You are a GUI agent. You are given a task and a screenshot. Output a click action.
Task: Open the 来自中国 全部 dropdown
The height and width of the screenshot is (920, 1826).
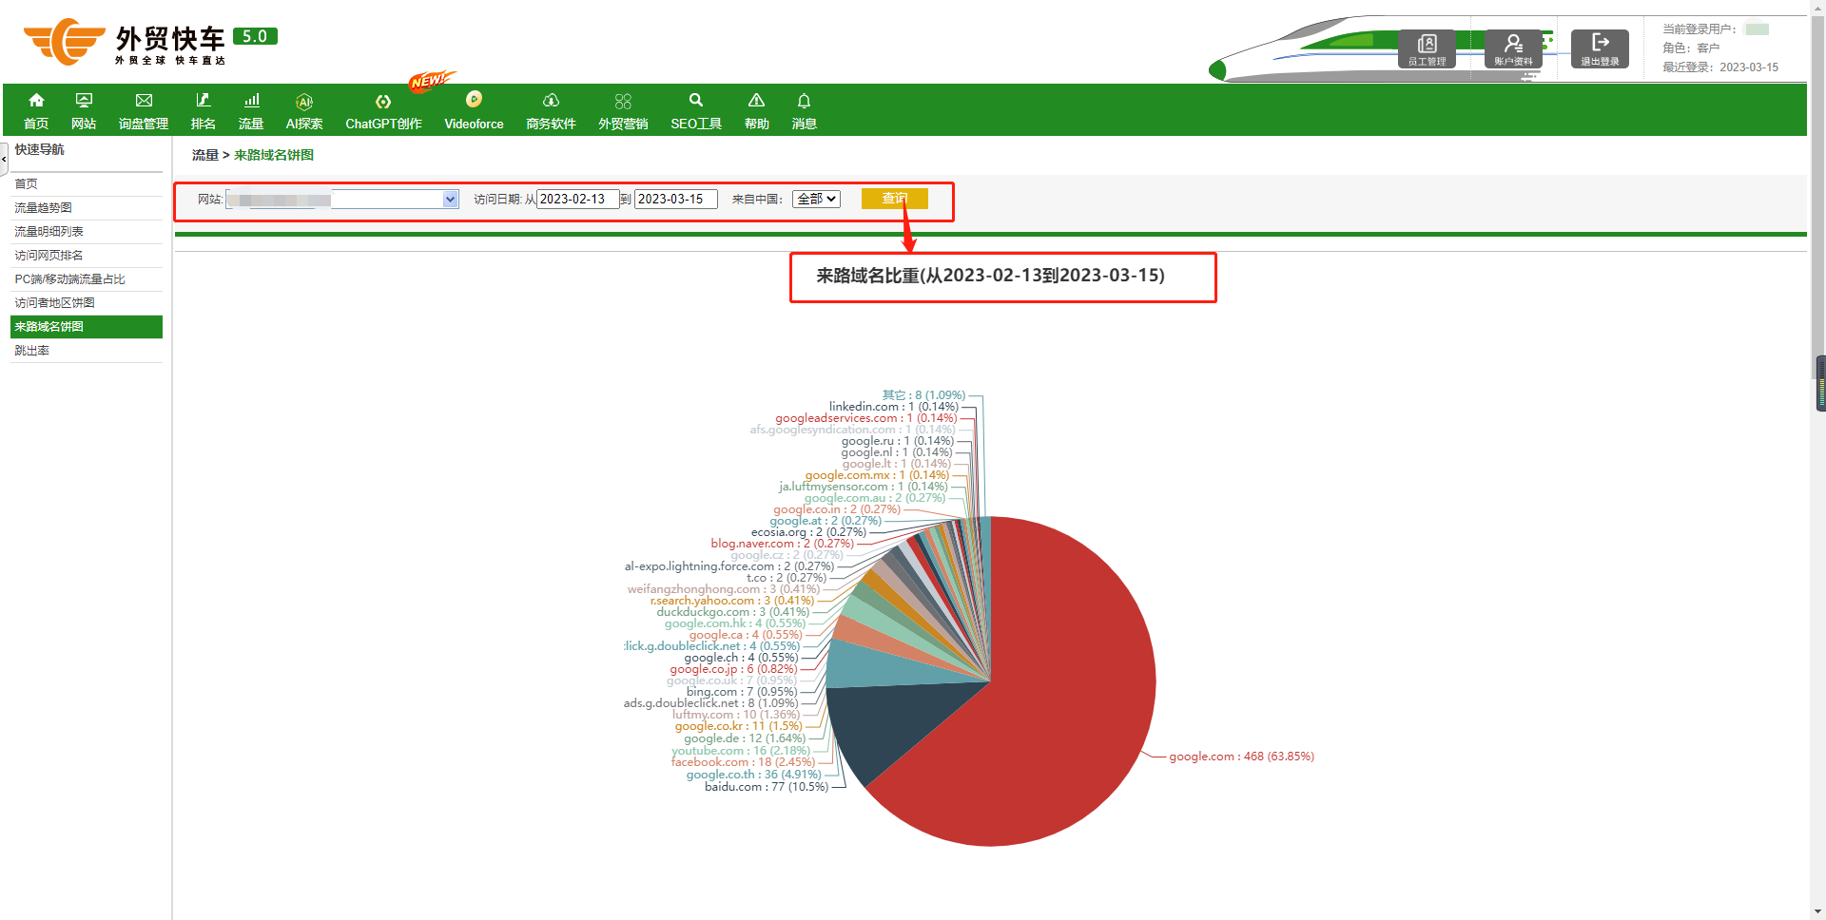pos(816,199)
